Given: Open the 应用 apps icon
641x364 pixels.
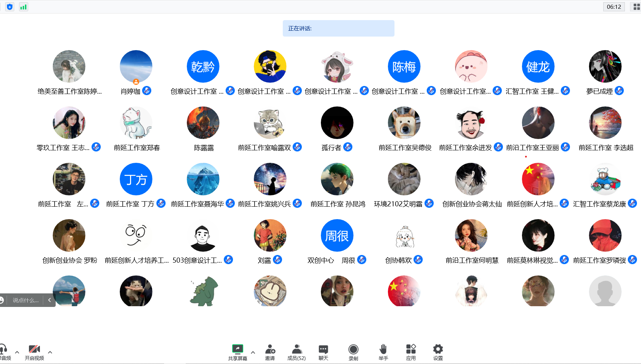Looking at the screenshot, I should tap(411, 349).
